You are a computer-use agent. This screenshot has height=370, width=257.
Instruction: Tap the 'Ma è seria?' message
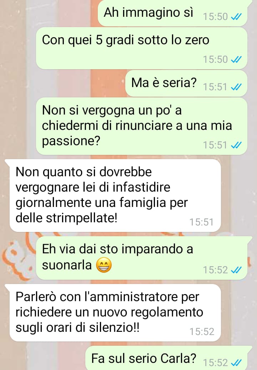click(186, 83)
